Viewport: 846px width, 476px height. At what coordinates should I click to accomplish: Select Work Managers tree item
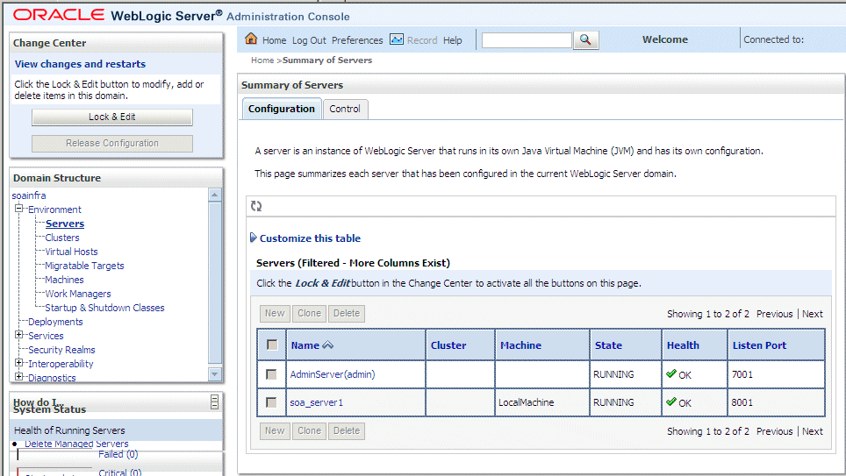coord(78,294)
